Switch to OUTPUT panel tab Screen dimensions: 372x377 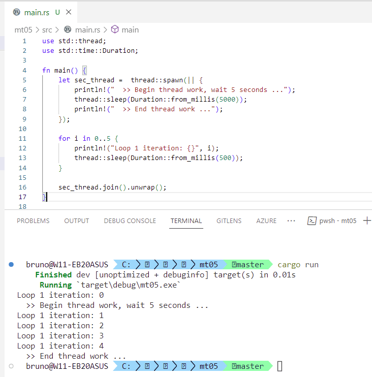tap(76, 221)
